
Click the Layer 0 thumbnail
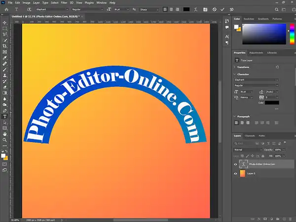click(x=243, y=174)
